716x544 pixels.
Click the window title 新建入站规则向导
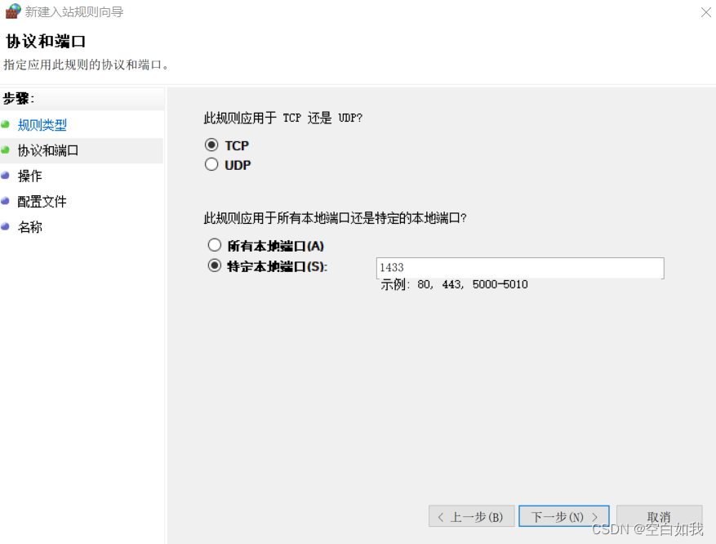[x=74, y=12]
